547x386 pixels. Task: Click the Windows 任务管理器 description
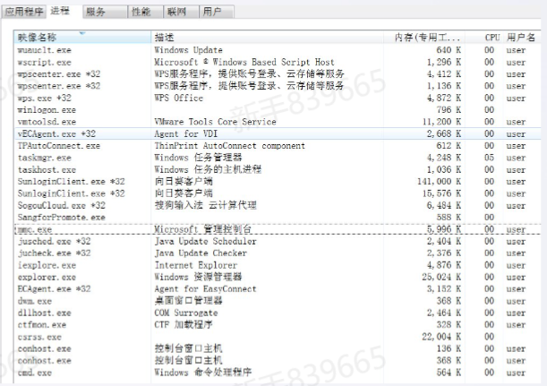coord(198,158)
